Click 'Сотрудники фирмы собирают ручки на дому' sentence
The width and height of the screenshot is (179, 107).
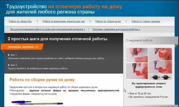pos(33,94)
